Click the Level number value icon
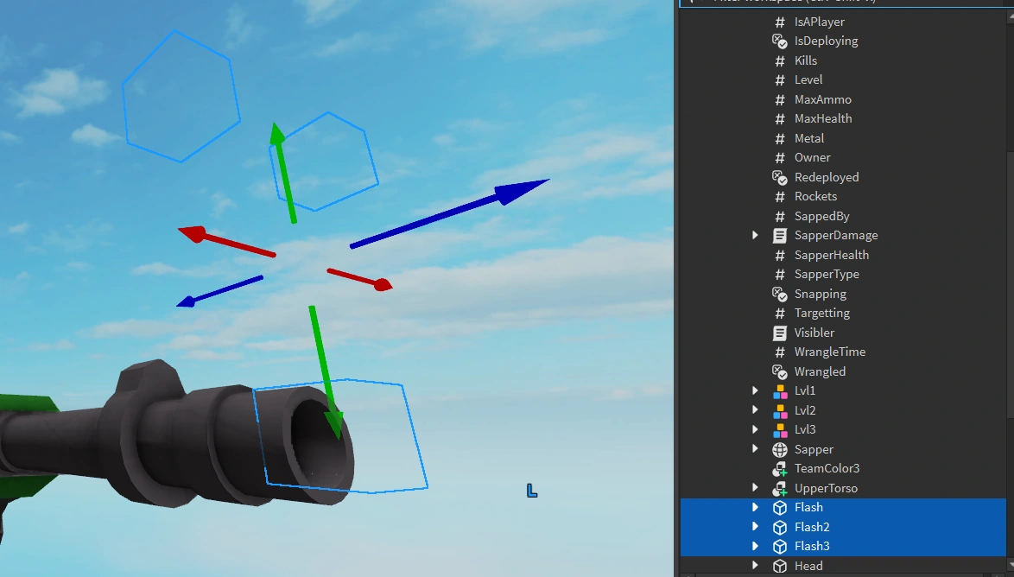Screen dimensions: 1014x577 (780, 80)
